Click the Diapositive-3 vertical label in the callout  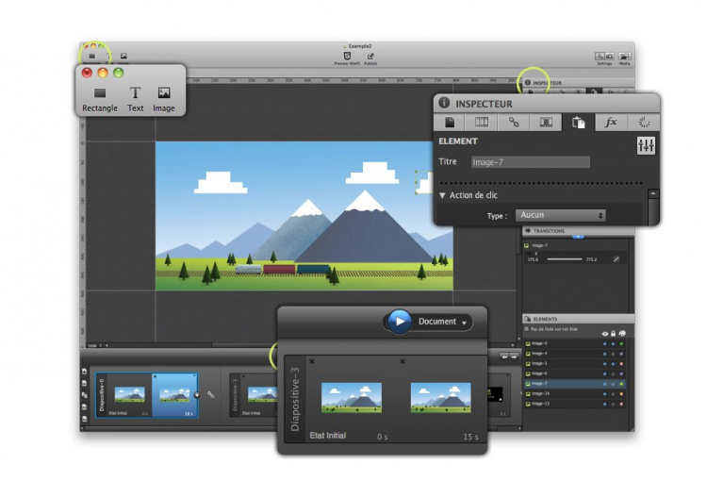point(295,399)
